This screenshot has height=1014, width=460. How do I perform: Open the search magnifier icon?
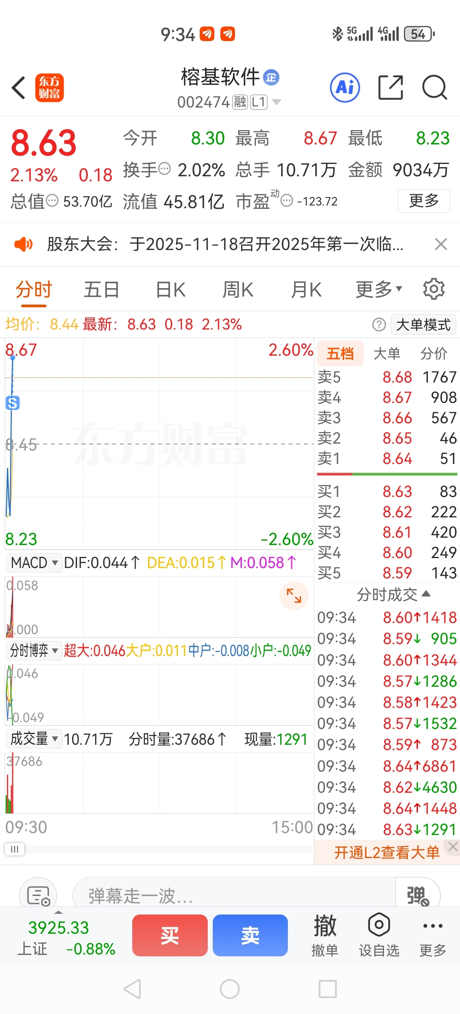434,88
